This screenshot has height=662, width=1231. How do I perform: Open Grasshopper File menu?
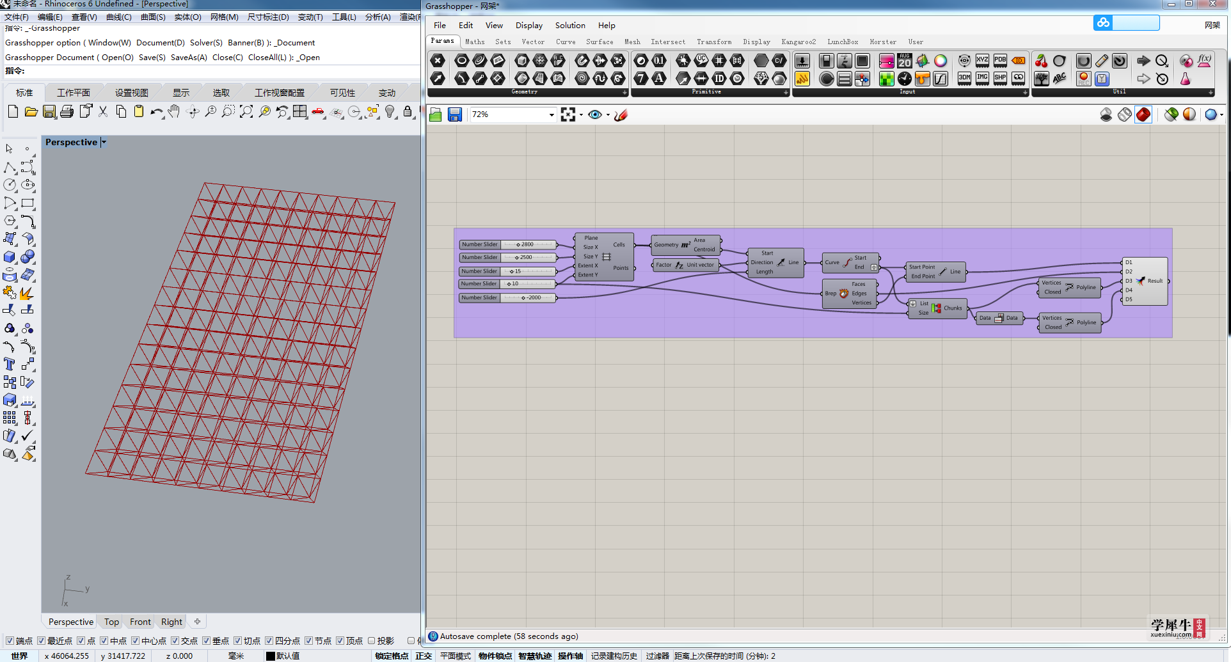click(x=440, y=26)
